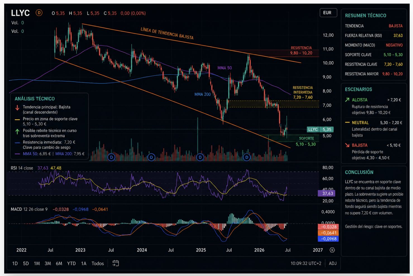
Task: Click the RESISTENCIA INTERMEDIA 7,20 - 7,60 label
Action: tap(303, 93)
